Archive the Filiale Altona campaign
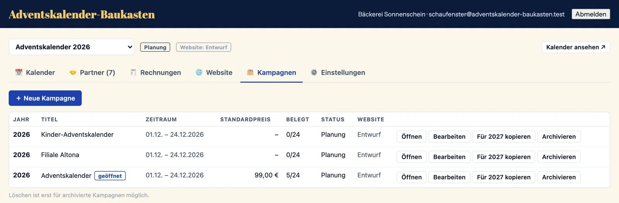This screenshot has height=203, width=619. point(559,157)
